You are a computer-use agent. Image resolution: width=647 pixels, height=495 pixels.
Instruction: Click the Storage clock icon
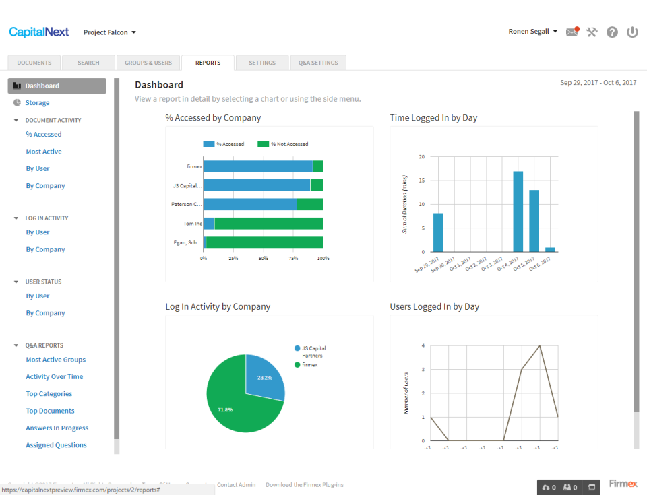(17, 102)
